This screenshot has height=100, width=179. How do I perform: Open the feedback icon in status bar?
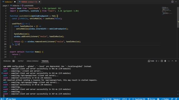(x=172, y=99)
